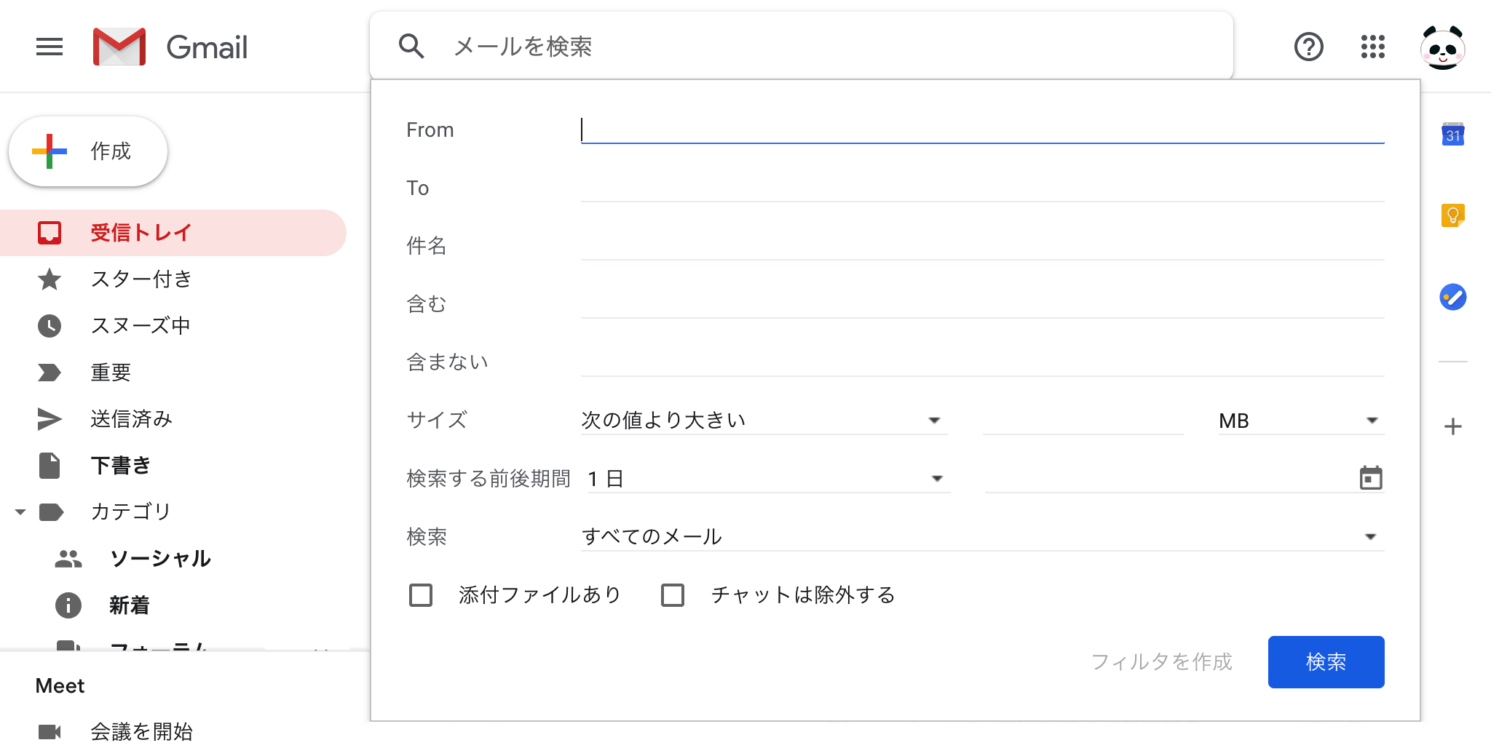
Task: Open the Google Calendar side panel
Action: click(x=1452, y=135)
